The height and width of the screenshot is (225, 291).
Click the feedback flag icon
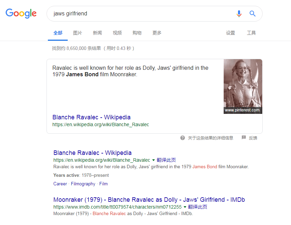244,138
